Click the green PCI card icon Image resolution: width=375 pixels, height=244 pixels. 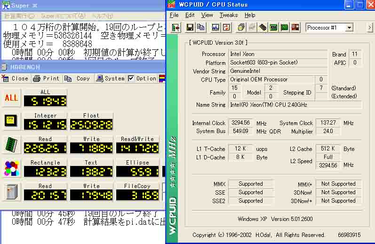coord(284,28)
